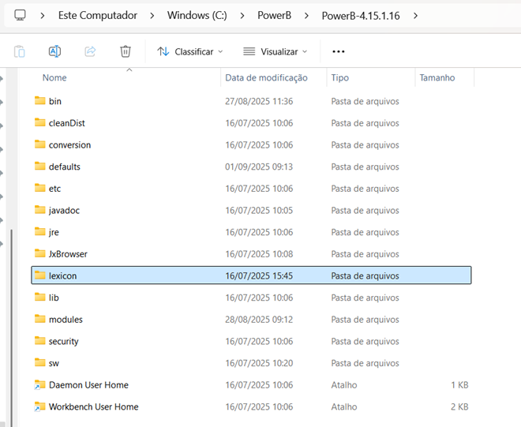The width and height of the screenshot is (521, 427).
Task: Click the 2 KB size value
Action: [x=459, y=406]
